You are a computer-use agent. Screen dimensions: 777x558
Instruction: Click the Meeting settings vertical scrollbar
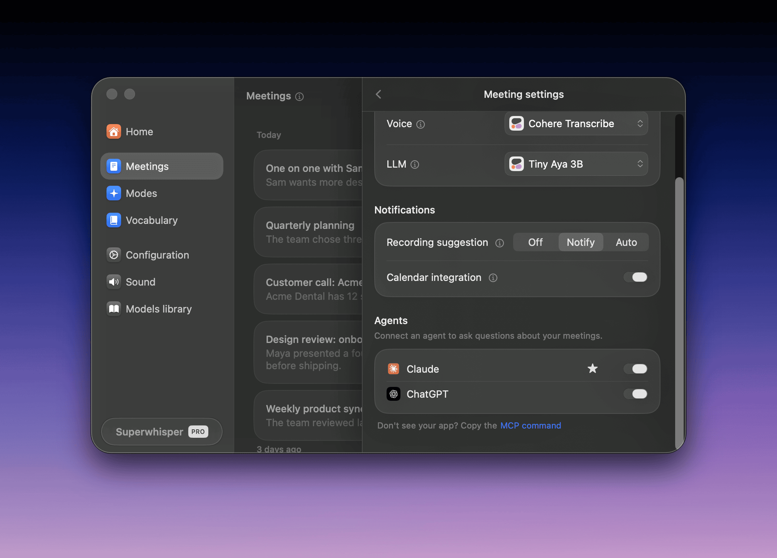[x=679, y=314]
